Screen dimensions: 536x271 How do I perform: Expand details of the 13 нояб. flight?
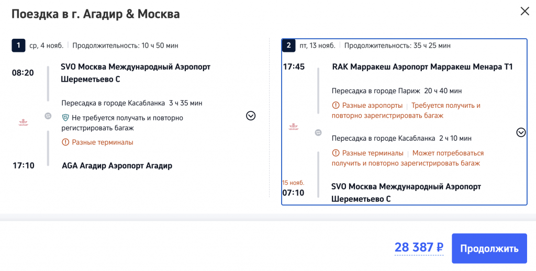point(520,132)
